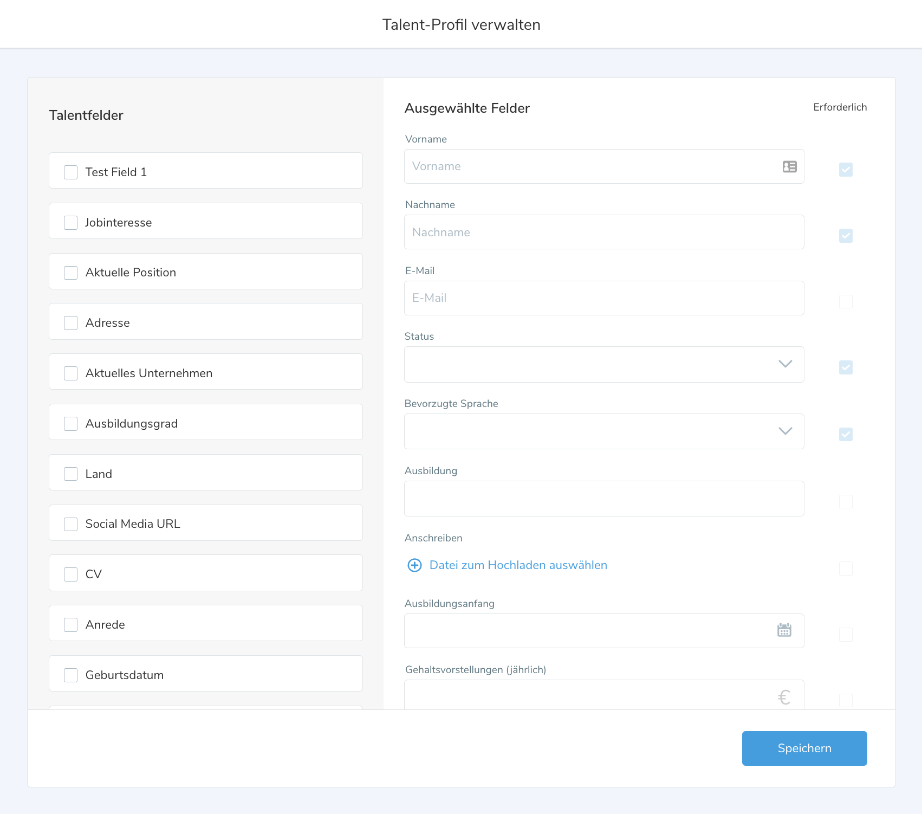Click the contact card icon in Vorname field

coord(789,167)
